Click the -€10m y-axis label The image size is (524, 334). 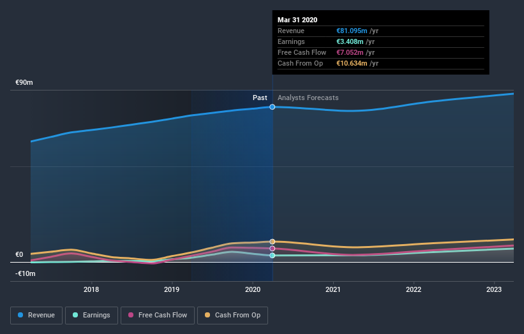tap(26, 273)
